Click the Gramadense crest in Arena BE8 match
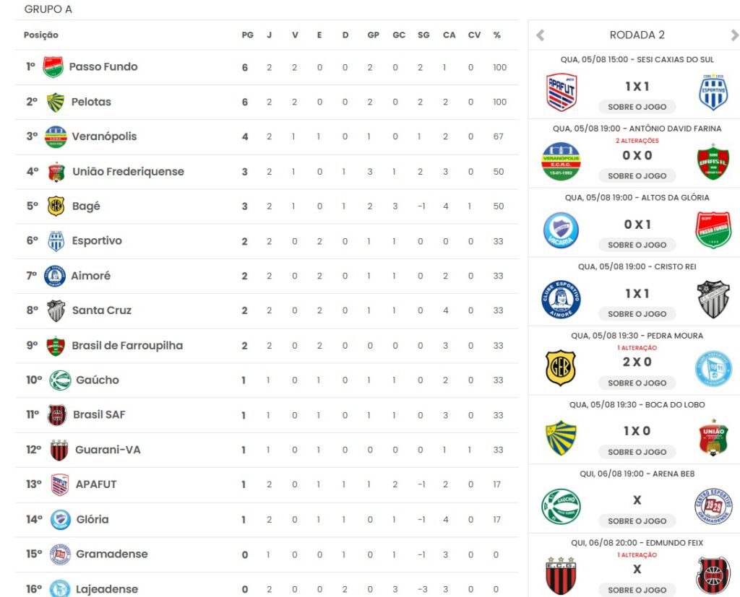 [713, 507]
